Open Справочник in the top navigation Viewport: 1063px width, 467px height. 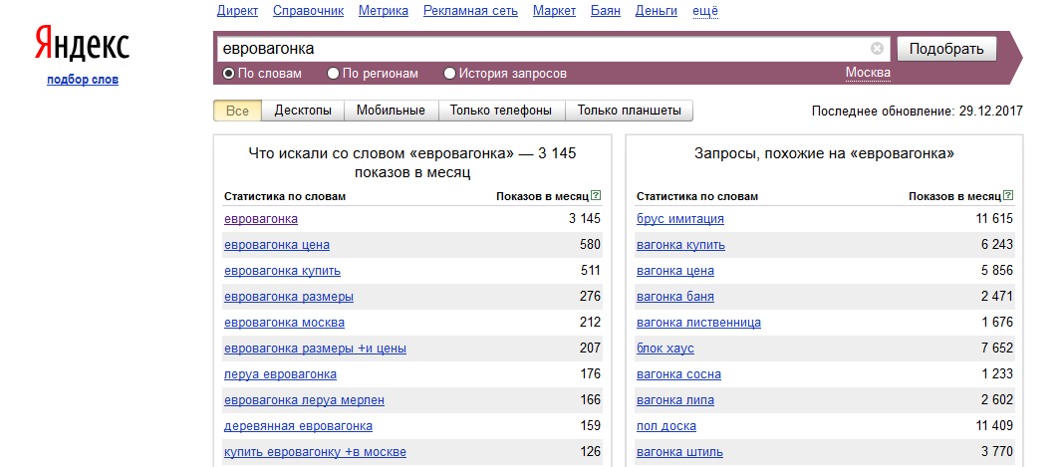[309, 11]
